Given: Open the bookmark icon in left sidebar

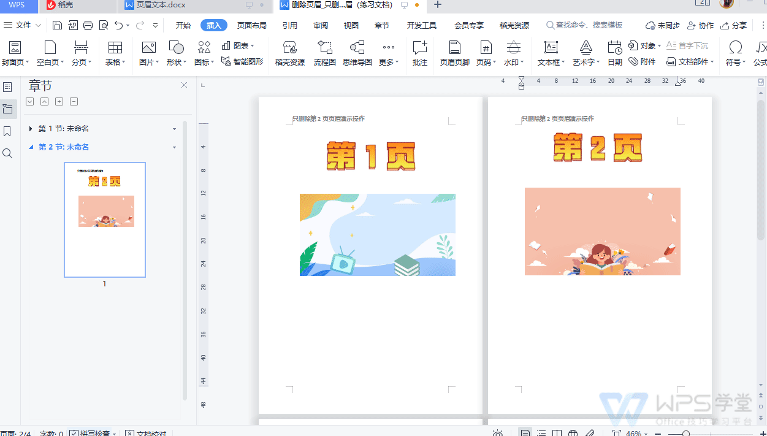Looking at the screenshot, I should (7, 131).
